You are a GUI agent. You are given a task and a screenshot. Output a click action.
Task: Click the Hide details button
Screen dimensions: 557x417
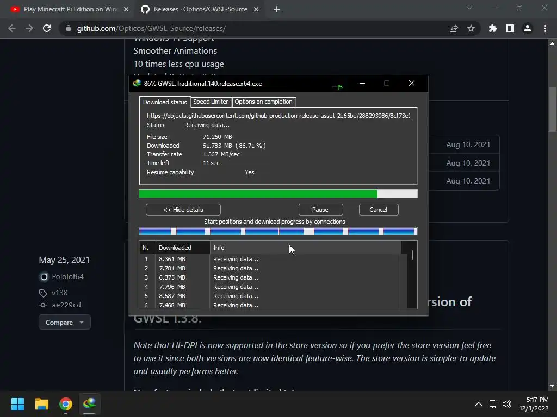183,210
